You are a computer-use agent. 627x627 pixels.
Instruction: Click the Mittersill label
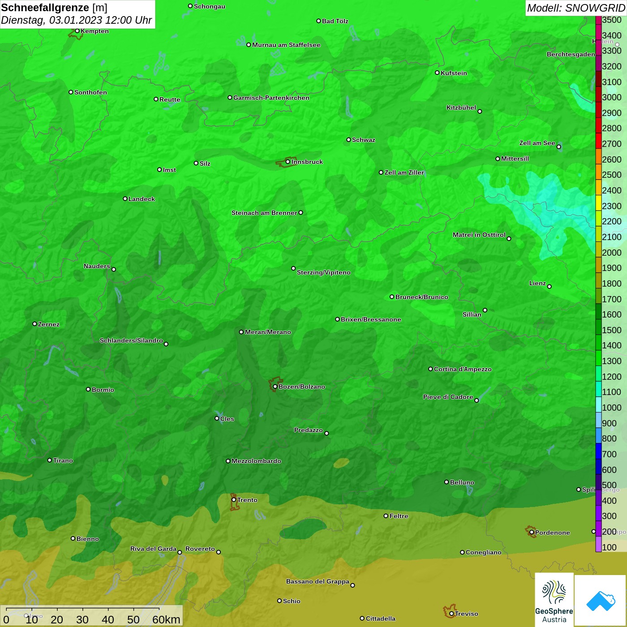click(515, 159)
